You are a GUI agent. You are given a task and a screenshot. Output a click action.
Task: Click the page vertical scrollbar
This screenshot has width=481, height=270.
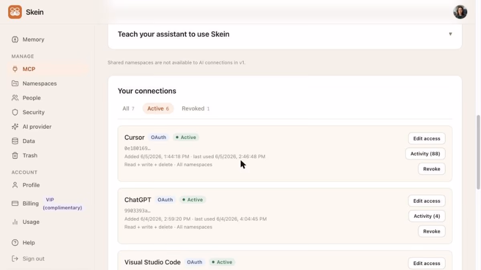coord(478,152)
